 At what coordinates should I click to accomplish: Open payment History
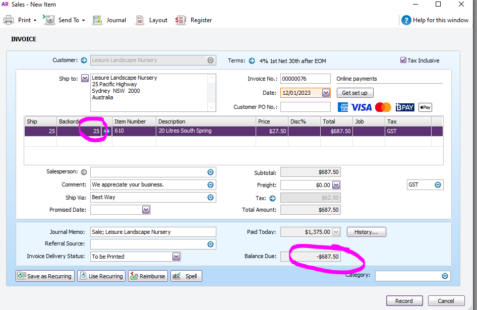coord(366,232)
